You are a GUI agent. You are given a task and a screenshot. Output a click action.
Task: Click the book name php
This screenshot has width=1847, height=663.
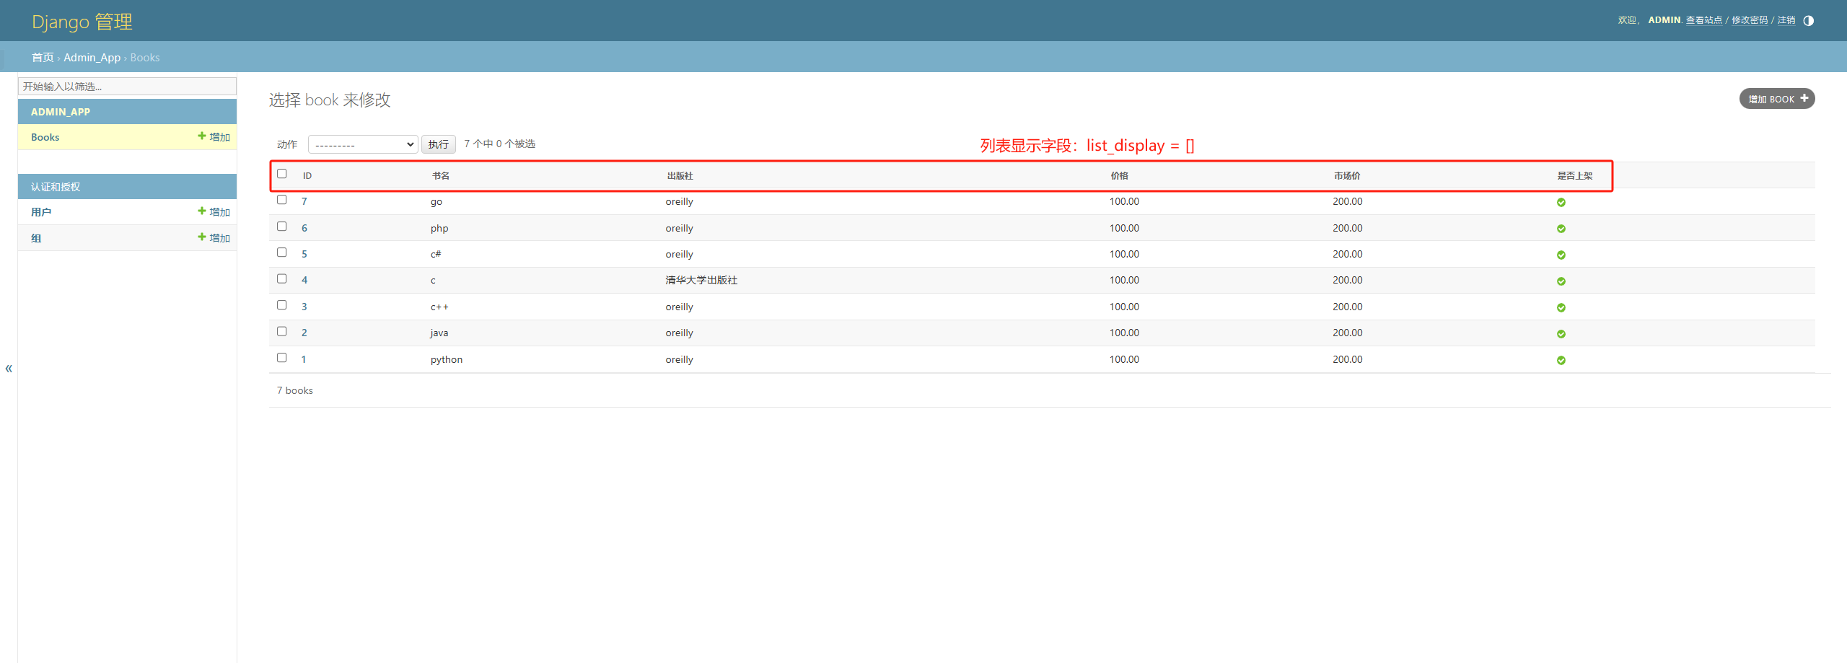(x=439, y=228)
